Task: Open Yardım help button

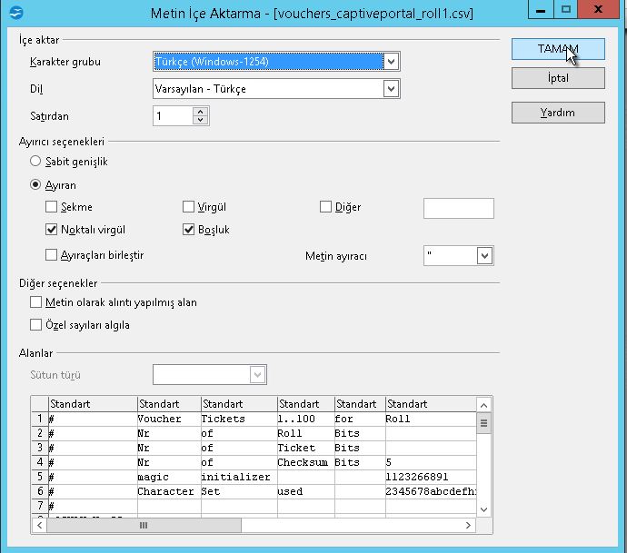Action: 557,113
